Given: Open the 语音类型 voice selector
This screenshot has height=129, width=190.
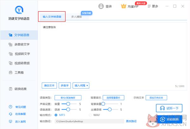Looking at the screenshot, I should tap(68, 98).
